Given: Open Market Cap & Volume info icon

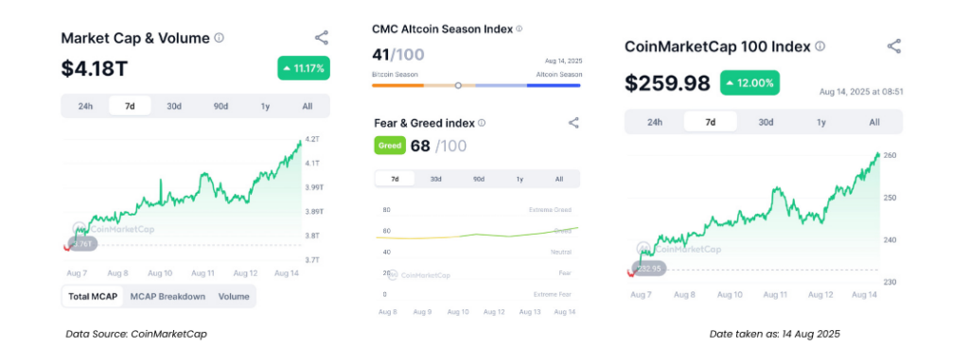Looking at the screenshot, I should (x=219, y=38).
